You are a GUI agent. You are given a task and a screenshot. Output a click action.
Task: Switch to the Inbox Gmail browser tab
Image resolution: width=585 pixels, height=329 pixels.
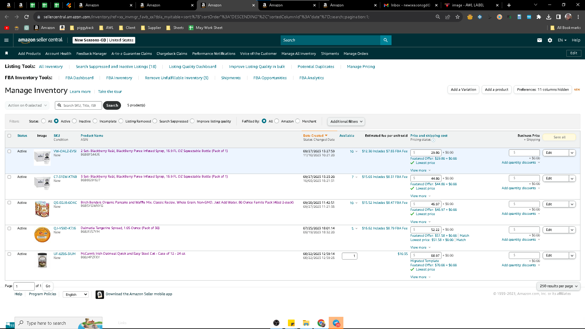411,5
